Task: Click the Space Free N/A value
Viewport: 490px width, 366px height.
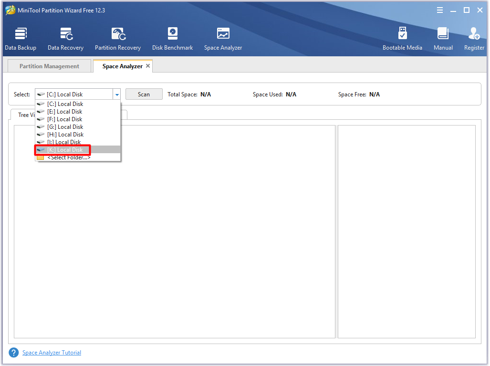Action: pyautogui.click(x=375, y=94)
